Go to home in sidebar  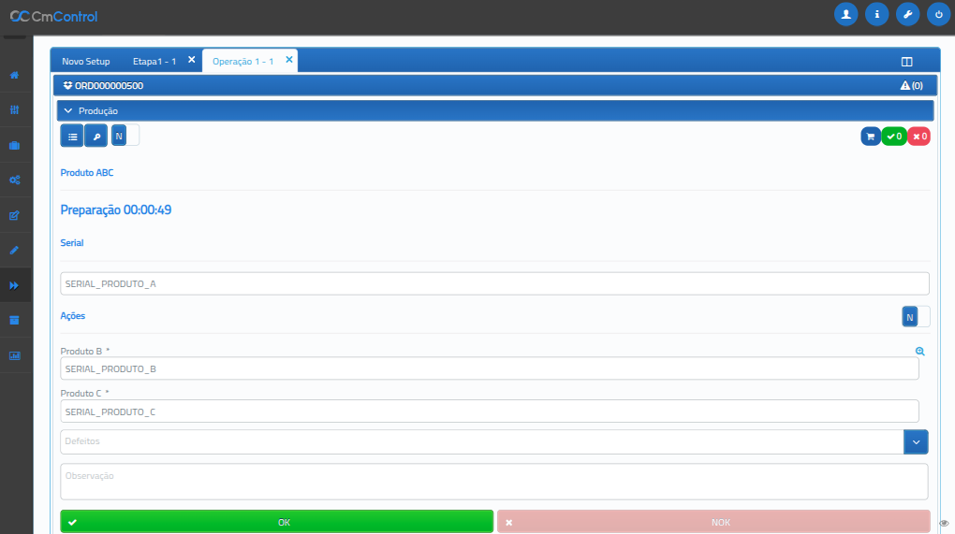14,75
